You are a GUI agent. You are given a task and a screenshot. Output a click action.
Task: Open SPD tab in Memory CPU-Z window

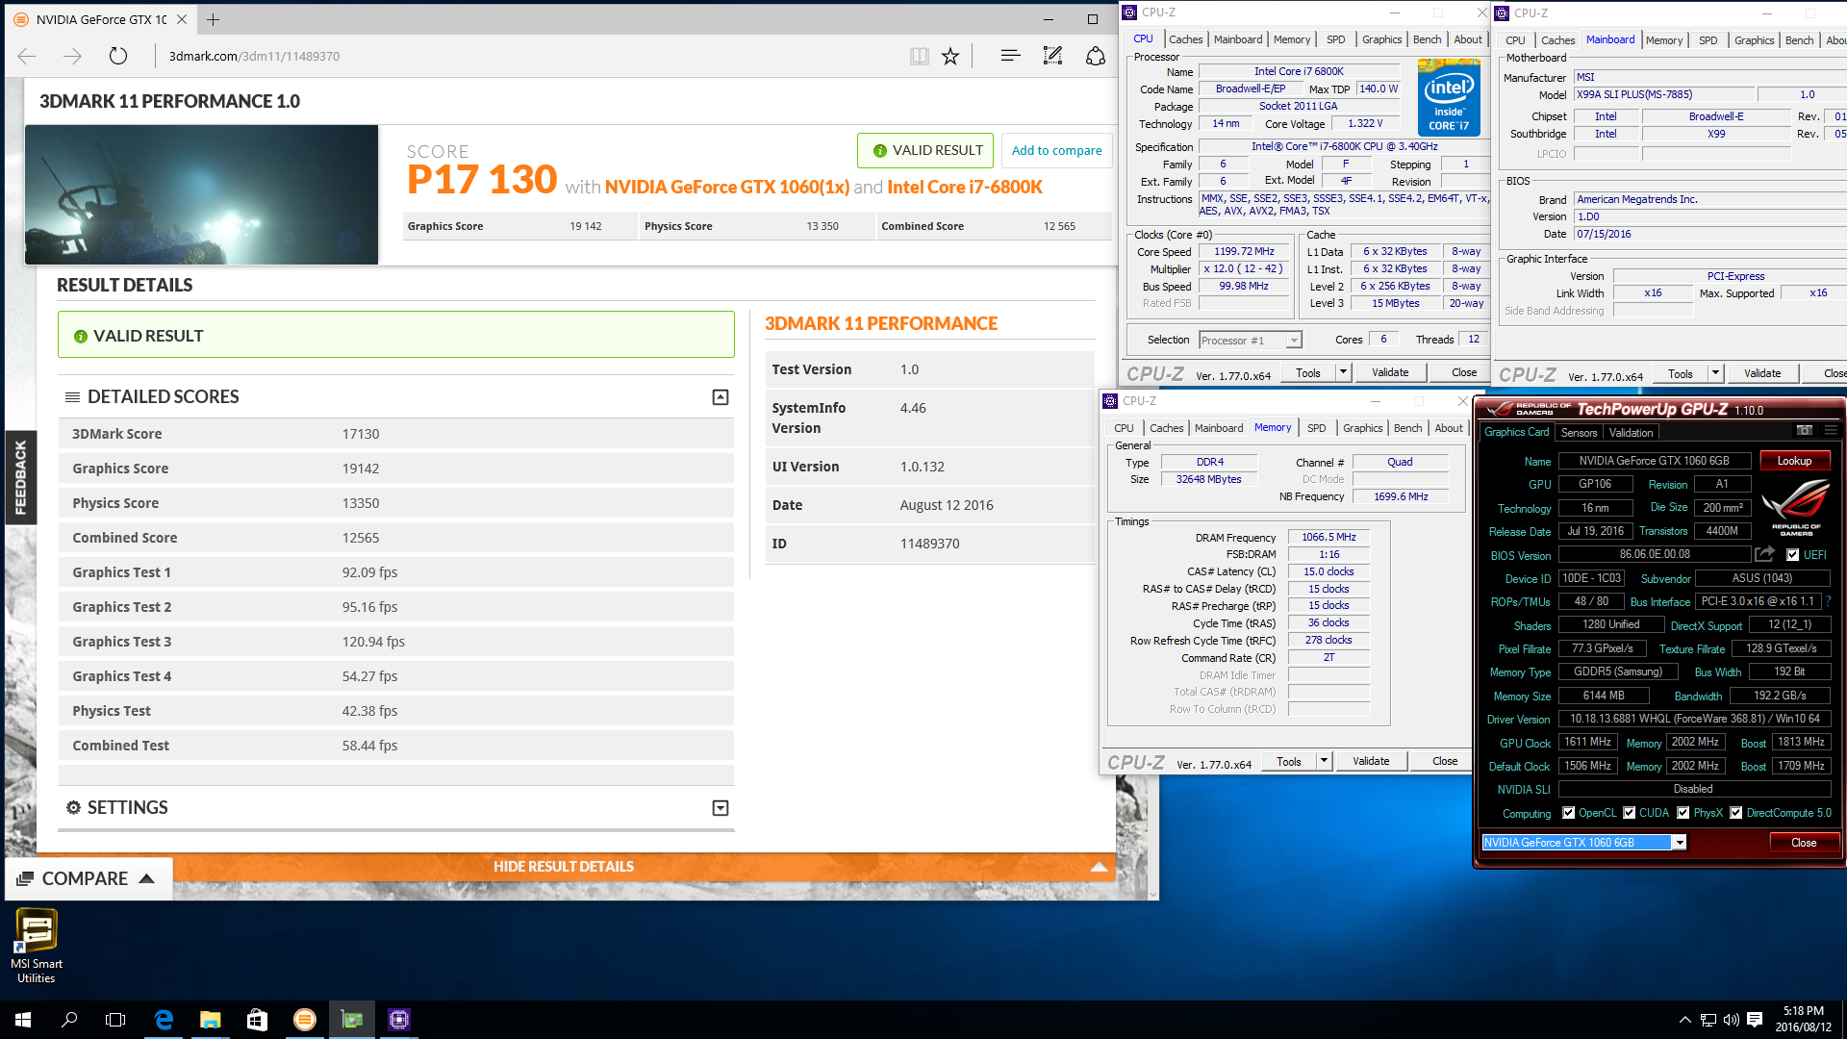pyautogui.click(x=1316, y=428)
